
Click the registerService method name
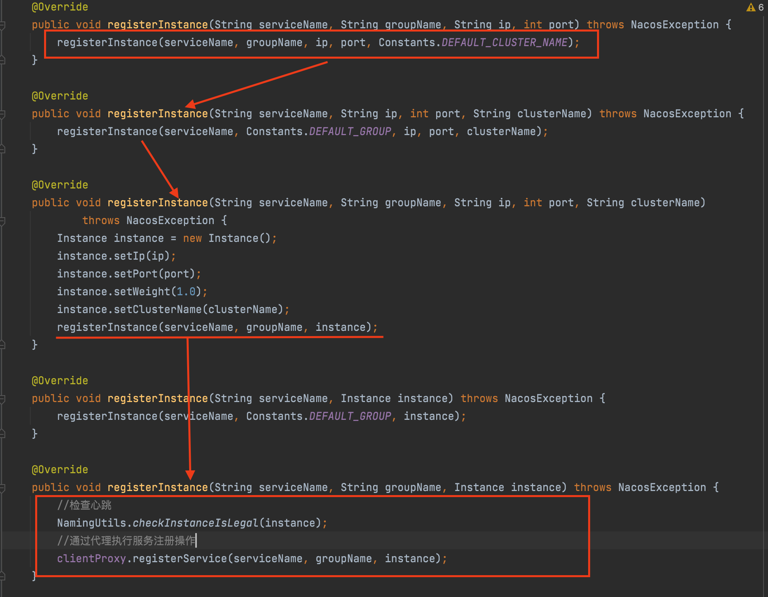click(x=179, y=559)
